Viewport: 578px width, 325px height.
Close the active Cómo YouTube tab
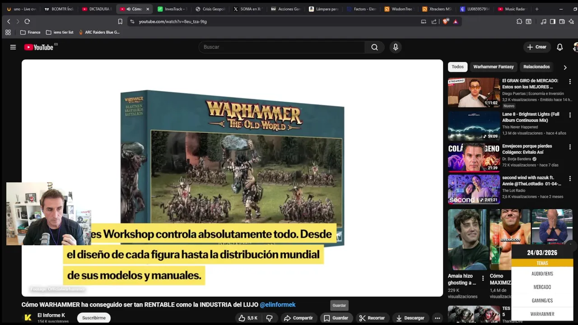click(148, 9)
